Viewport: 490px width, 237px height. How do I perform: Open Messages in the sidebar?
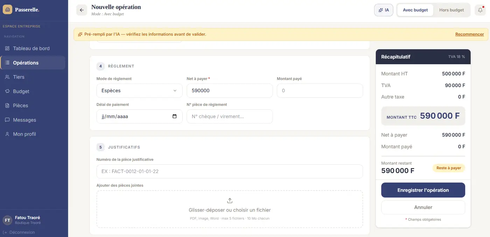tap(33, 120)
